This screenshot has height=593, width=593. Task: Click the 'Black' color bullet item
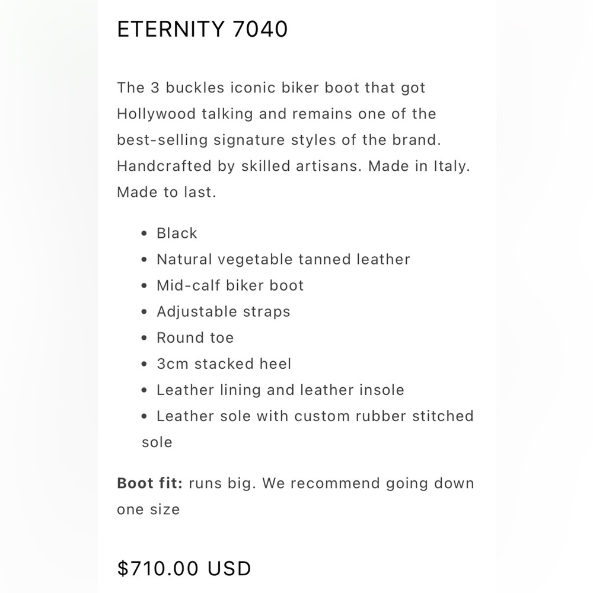(x=177, y=233)
